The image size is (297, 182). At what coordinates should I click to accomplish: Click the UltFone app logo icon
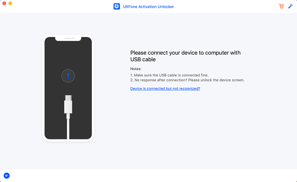tap(117, 7)
